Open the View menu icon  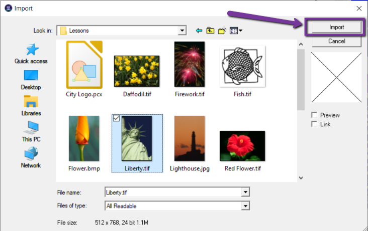click(235, 31)
